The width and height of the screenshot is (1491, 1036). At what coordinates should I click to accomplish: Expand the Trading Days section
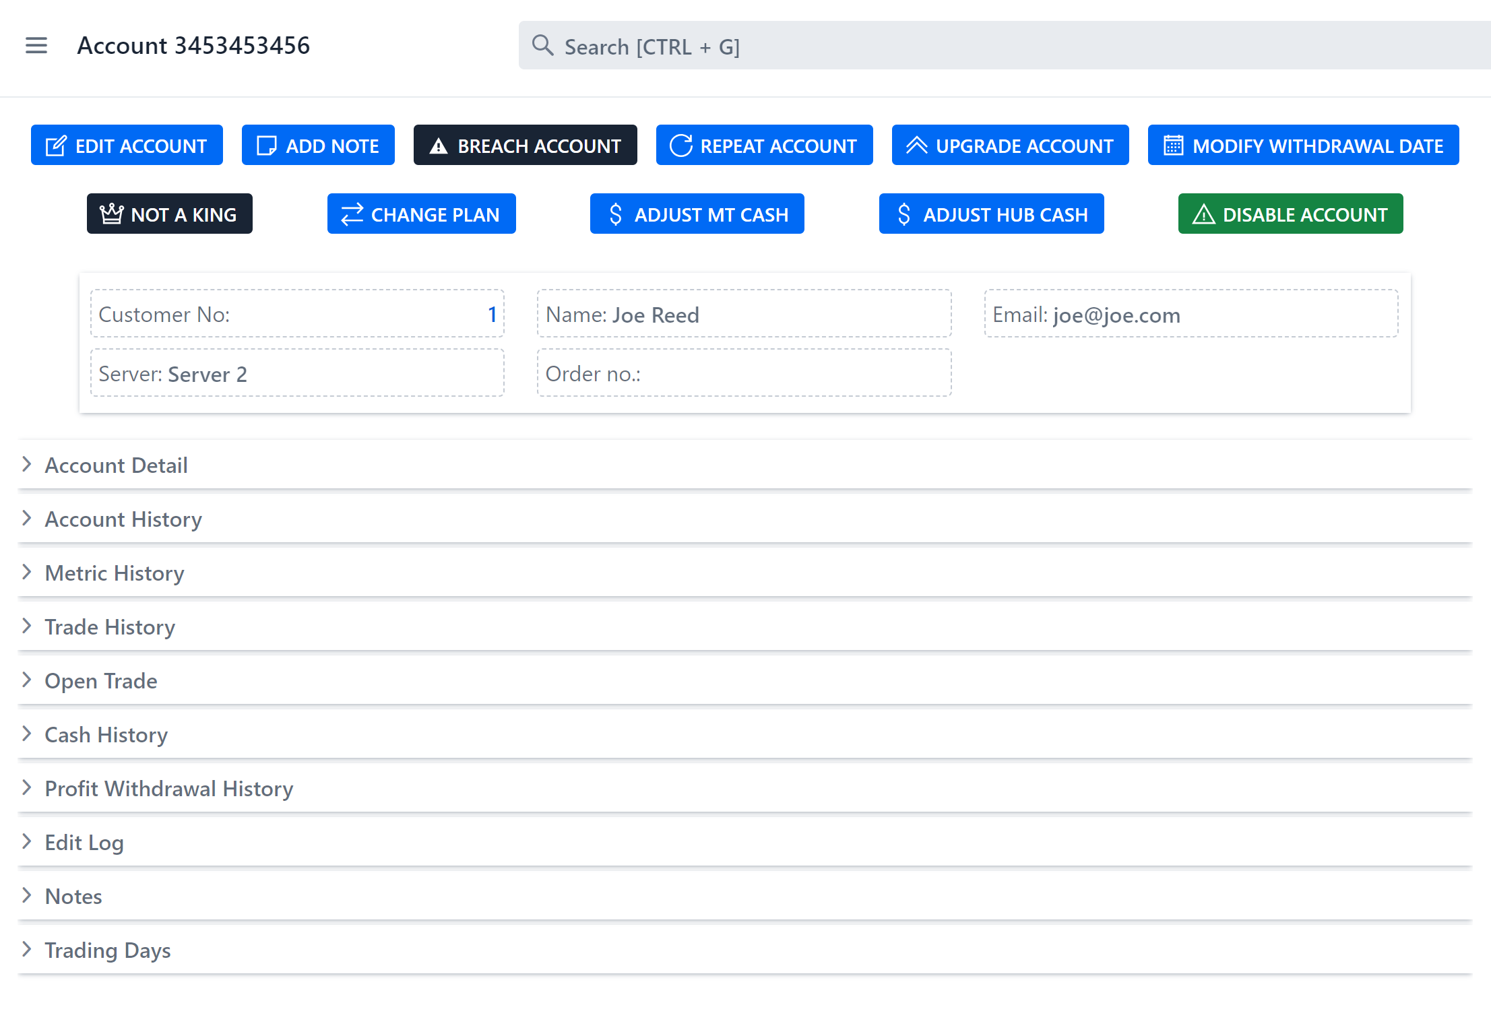click(x=108, y=950)
